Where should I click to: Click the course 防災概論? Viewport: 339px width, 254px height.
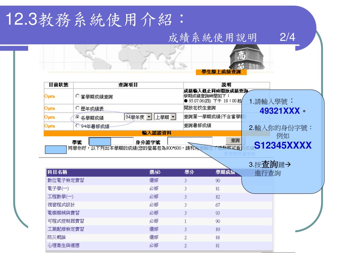(57, 237)
